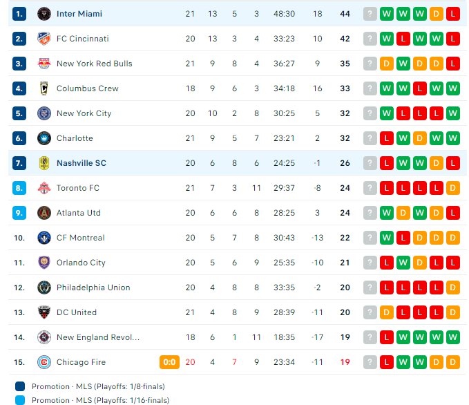Open the Philadelphia Union team page

click(x=93, y=288)
